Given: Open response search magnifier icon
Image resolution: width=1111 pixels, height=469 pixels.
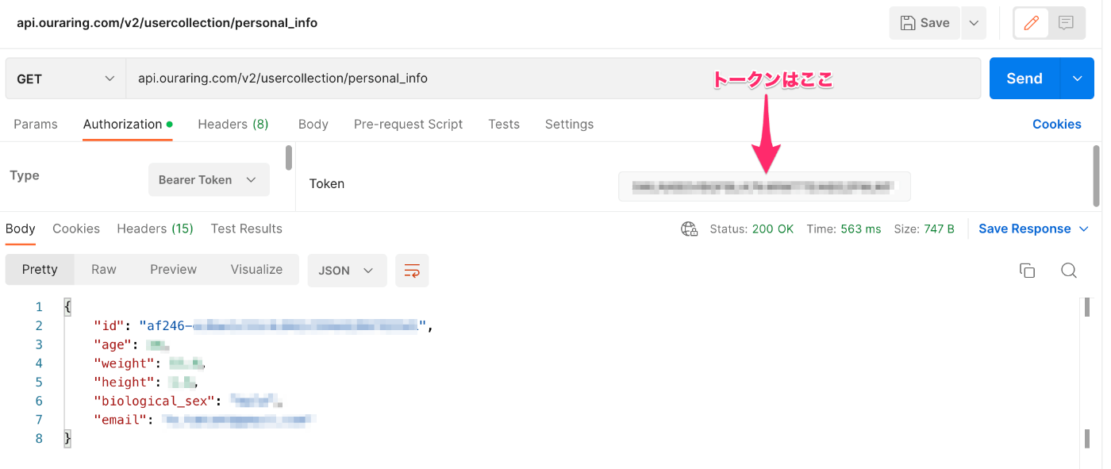Looking at the screenshot, I should 1069,271.
